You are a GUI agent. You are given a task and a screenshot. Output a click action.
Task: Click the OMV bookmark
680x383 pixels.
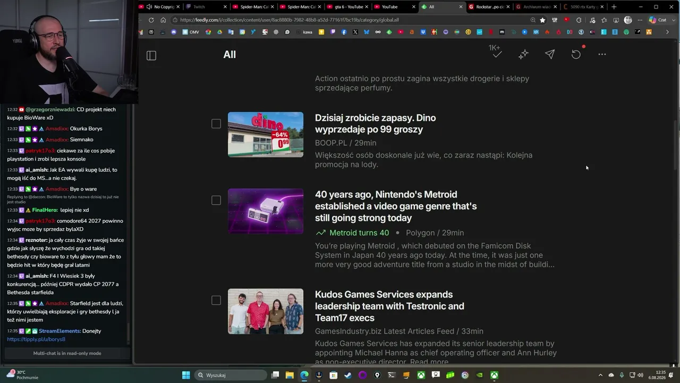point(191,32)
